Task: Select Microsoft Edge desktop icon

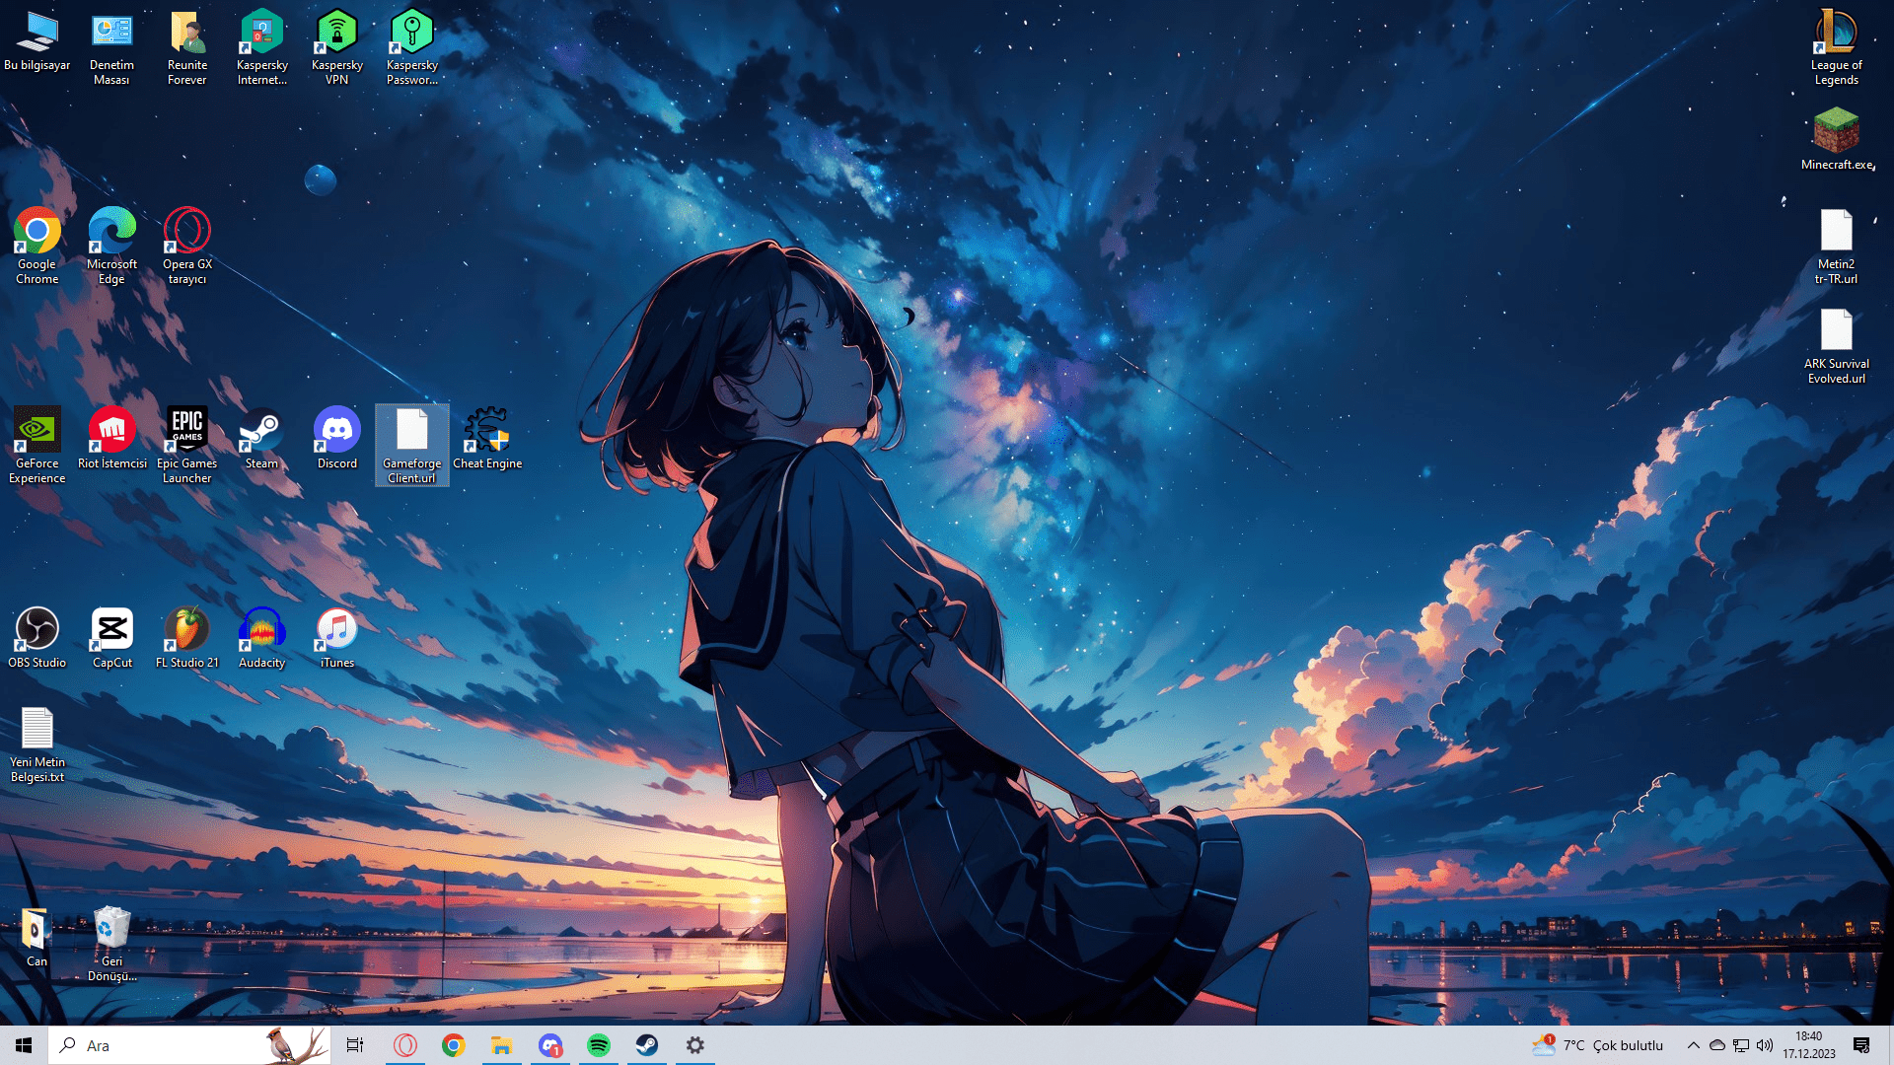Action: 111,247
